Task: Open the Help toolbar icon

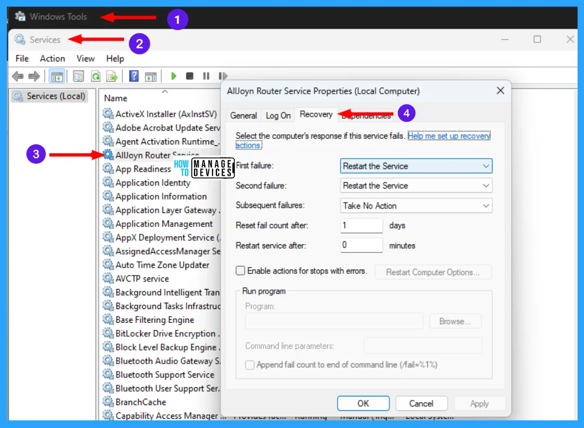Action: 134,76
